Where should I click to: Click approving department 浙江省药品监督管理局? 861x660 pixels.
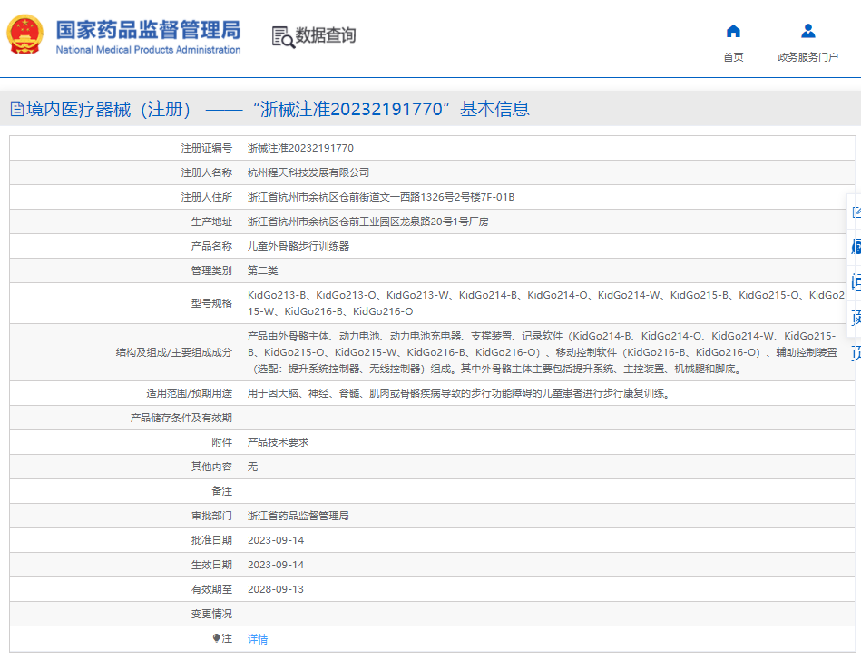(x=298, y=516)
